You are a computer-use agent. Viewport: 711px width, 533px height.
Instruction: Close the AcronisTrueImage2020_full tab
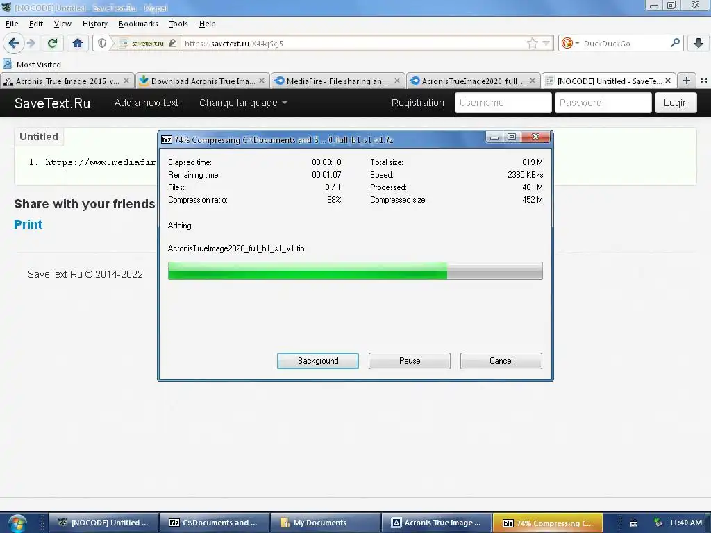[533, 81]
